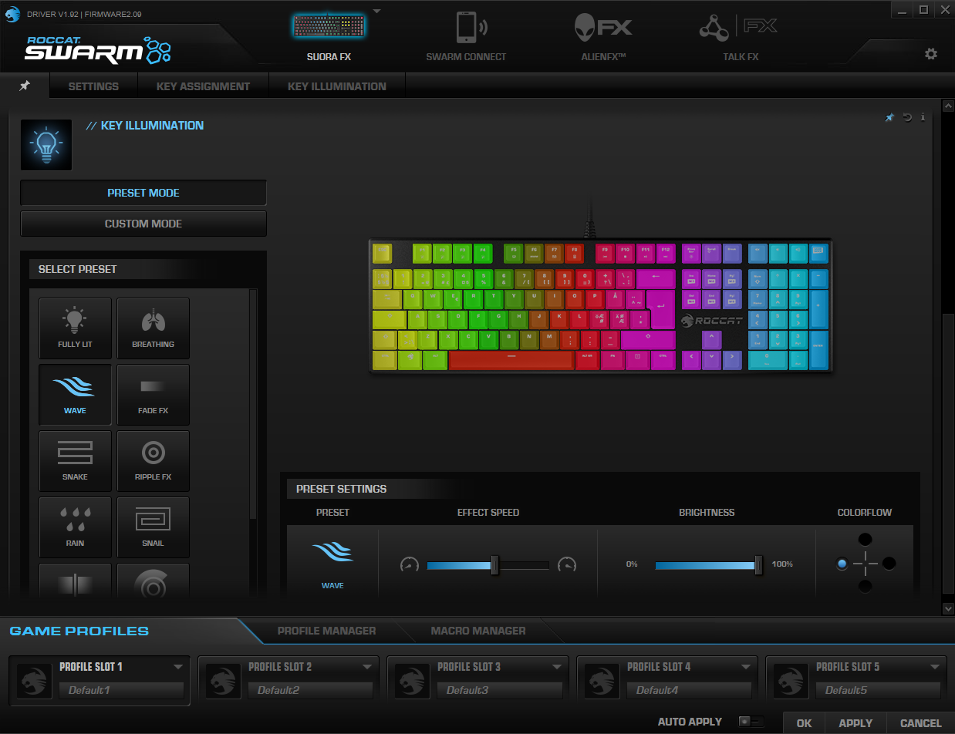Image resolution: width=955 pixels, height=734 pixels.
Task: Open the Suora FX device dropdown arrow
Action: click(376, 11)
